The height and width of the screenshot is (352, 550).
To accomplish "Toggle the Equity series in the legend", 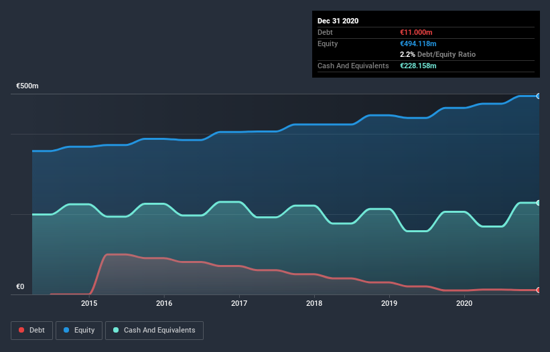I will 79,331.
